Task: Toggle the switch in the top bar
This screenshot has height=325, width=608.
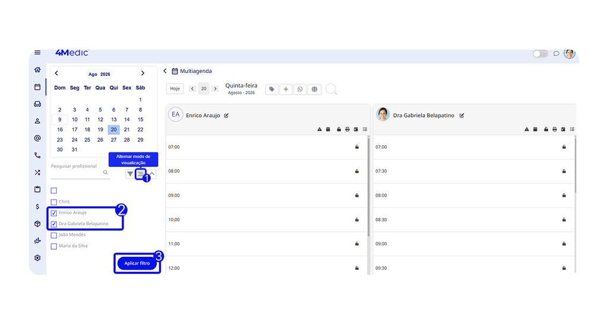Action: tap(540, 54)
